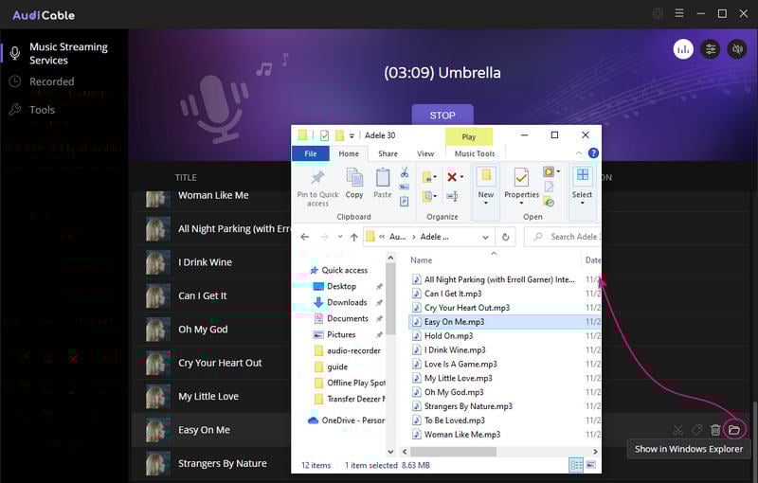Screen dimensions: 758x483
Task: Open Explorer Help question mark icon
Action: click(x=593, y=153)
